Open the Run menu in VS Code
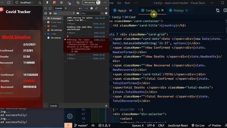 point(127,3)
